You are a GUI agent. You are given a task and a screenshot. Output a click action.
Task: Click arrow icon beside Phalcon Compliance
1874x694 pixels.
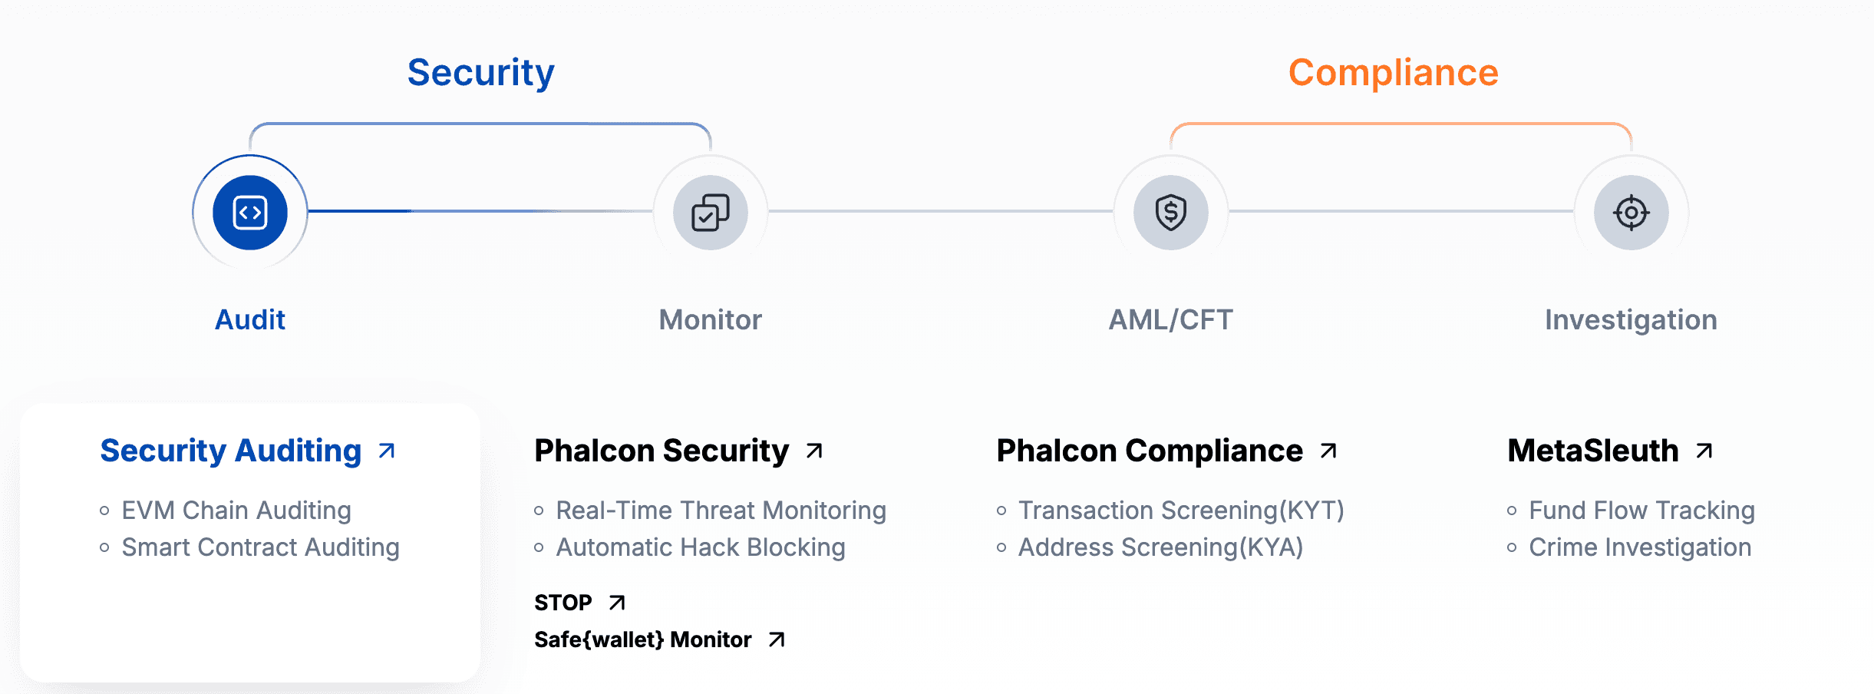(x=1329, y=451)
